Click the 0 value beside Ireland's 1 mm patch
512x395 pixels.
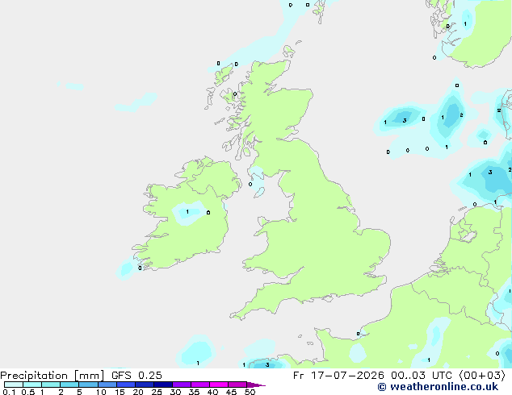(208, 213)
